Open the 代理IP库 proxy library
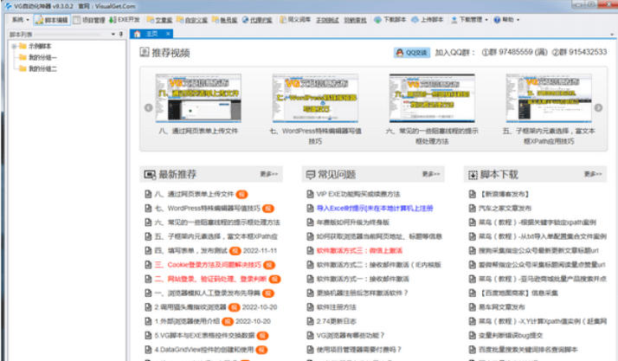 click(x=253, y=18)
